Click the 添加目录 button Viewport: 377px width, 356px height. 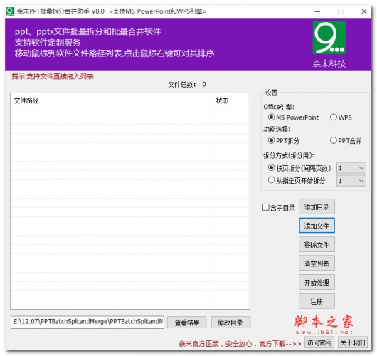click(x=317, y=206)
